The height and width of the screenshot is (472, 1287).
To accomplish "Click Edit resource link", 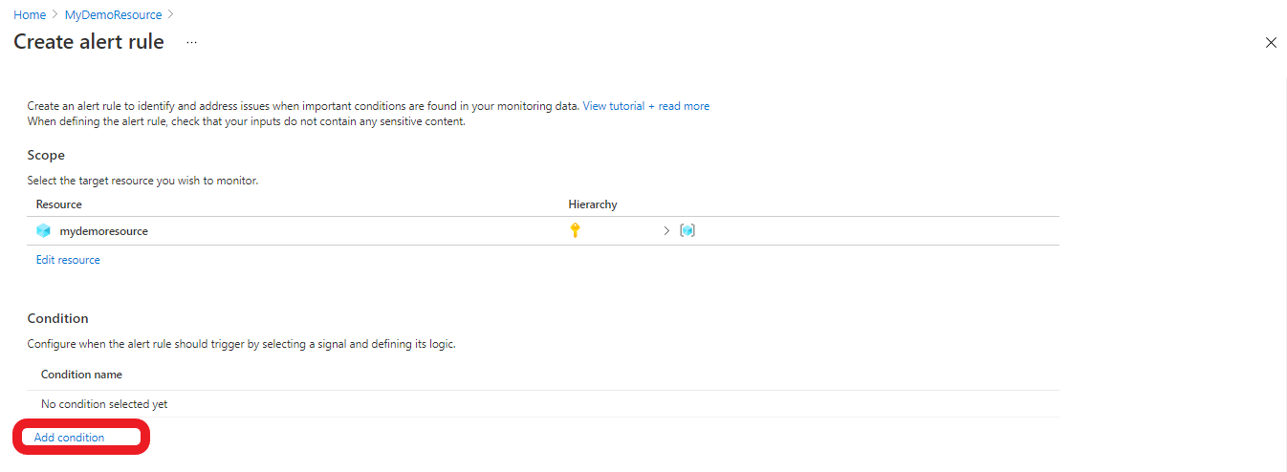I will coord(68,260).
